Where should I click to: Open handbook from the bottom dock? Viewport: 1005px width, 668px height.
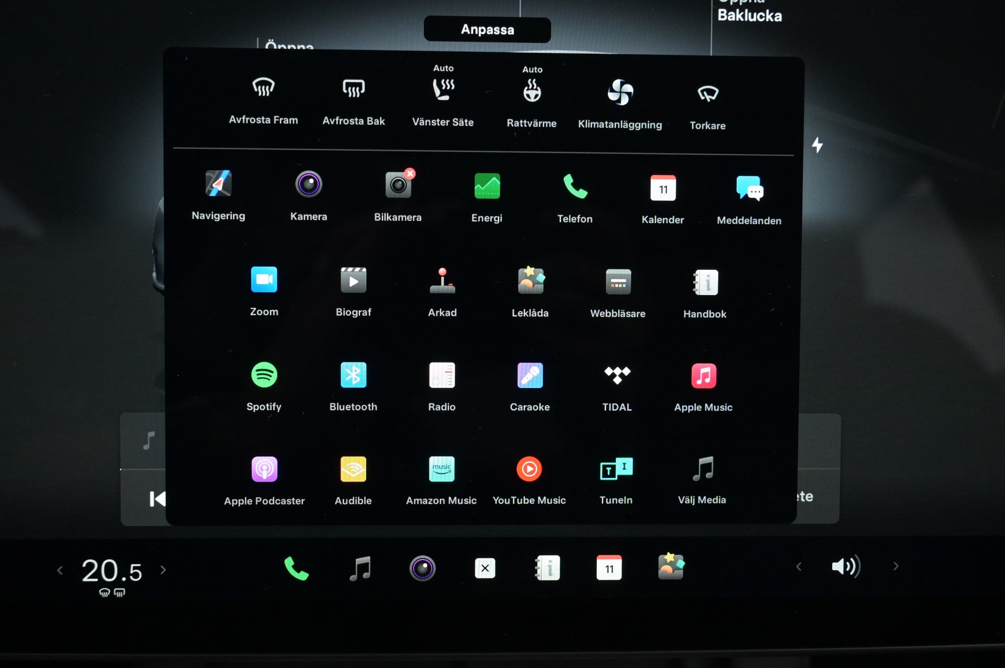[x=548, y=568]
